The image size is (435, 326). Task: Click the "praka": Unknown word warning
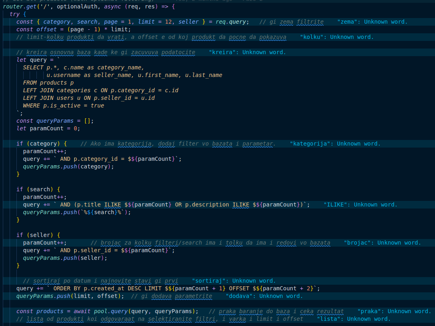(x=393, y=311)
